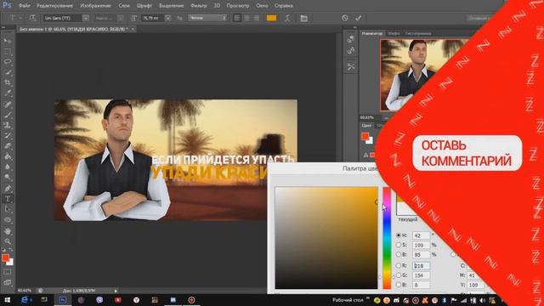544x306 pixels.
Task: Select the Crop tool
Action: pos(8,82)
